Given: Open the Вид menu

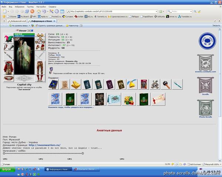Looking at the screenshot, I should coord(10,7).
